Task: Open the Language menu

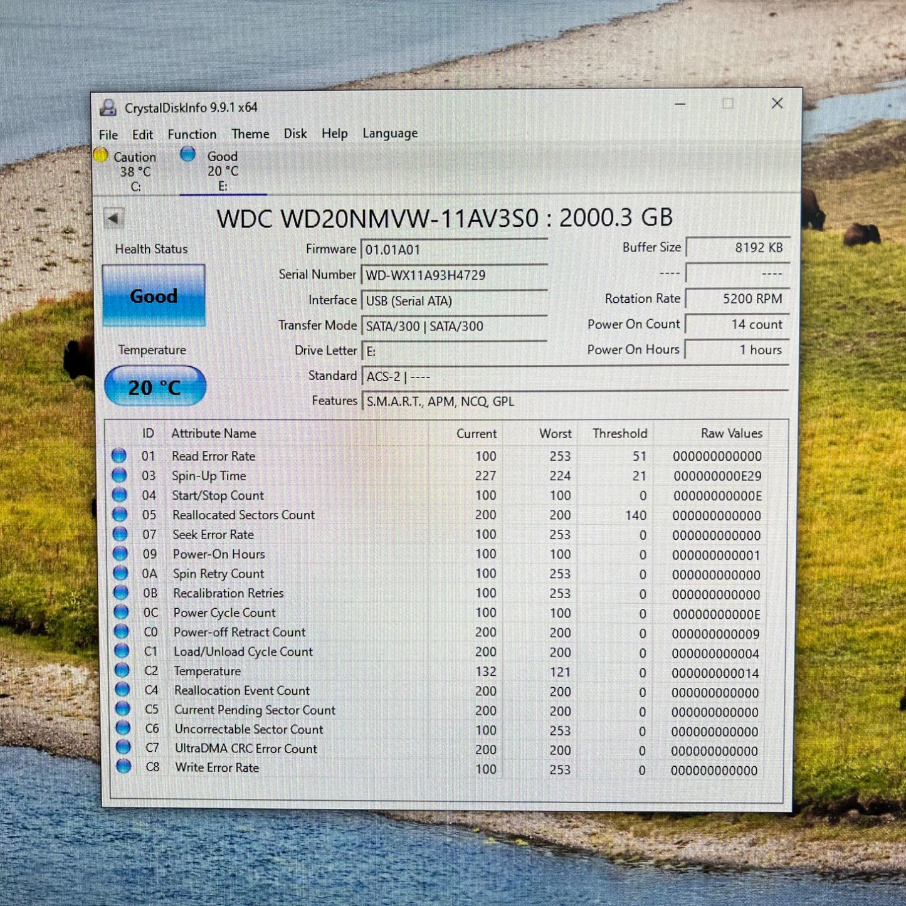Action: point(390,134)
